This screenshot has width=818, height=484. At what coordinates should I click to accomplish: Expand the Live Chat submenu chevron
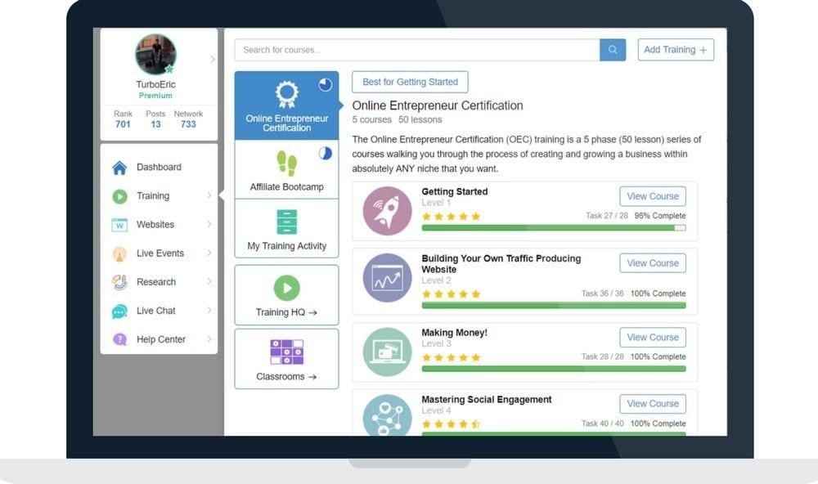(209, 311)
